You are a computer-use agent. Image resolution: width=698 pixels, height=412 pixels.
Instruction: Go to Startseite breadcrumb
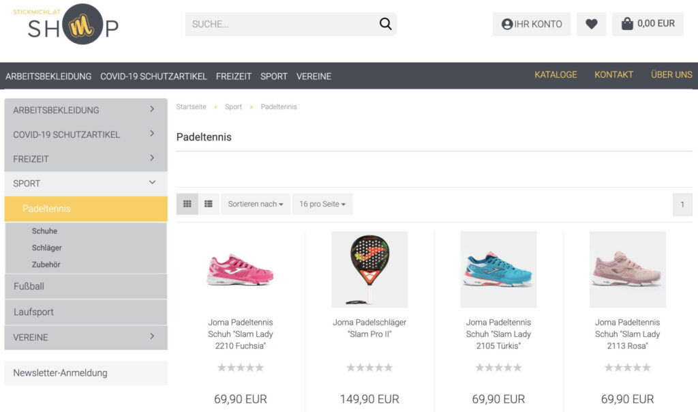[191, 107]
